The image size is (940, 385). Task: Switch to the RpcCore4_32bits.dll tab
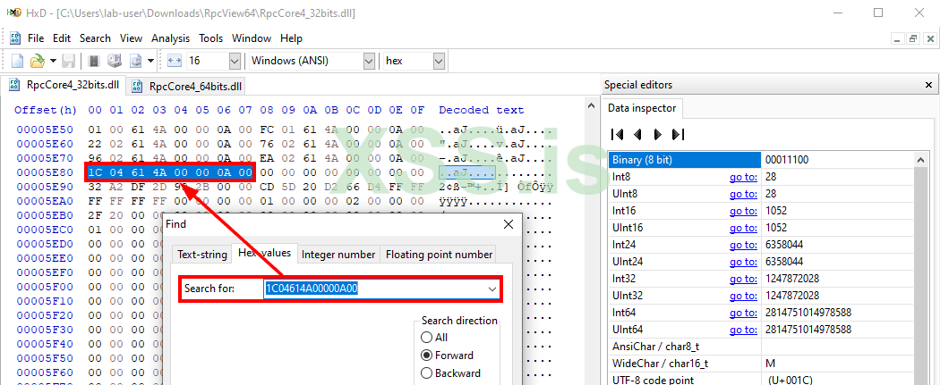pyautogui.click(x=63, y=85)
